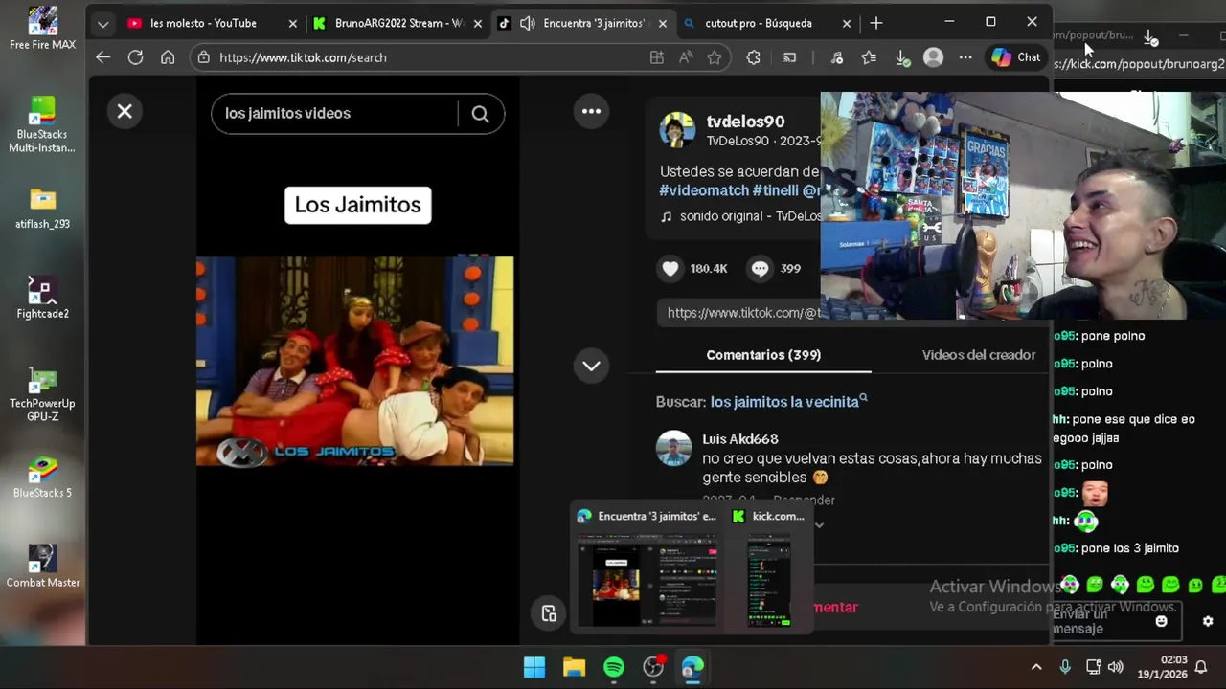Close the 'cutout pro - Búsqueda' tab

(x=847, y=23)
